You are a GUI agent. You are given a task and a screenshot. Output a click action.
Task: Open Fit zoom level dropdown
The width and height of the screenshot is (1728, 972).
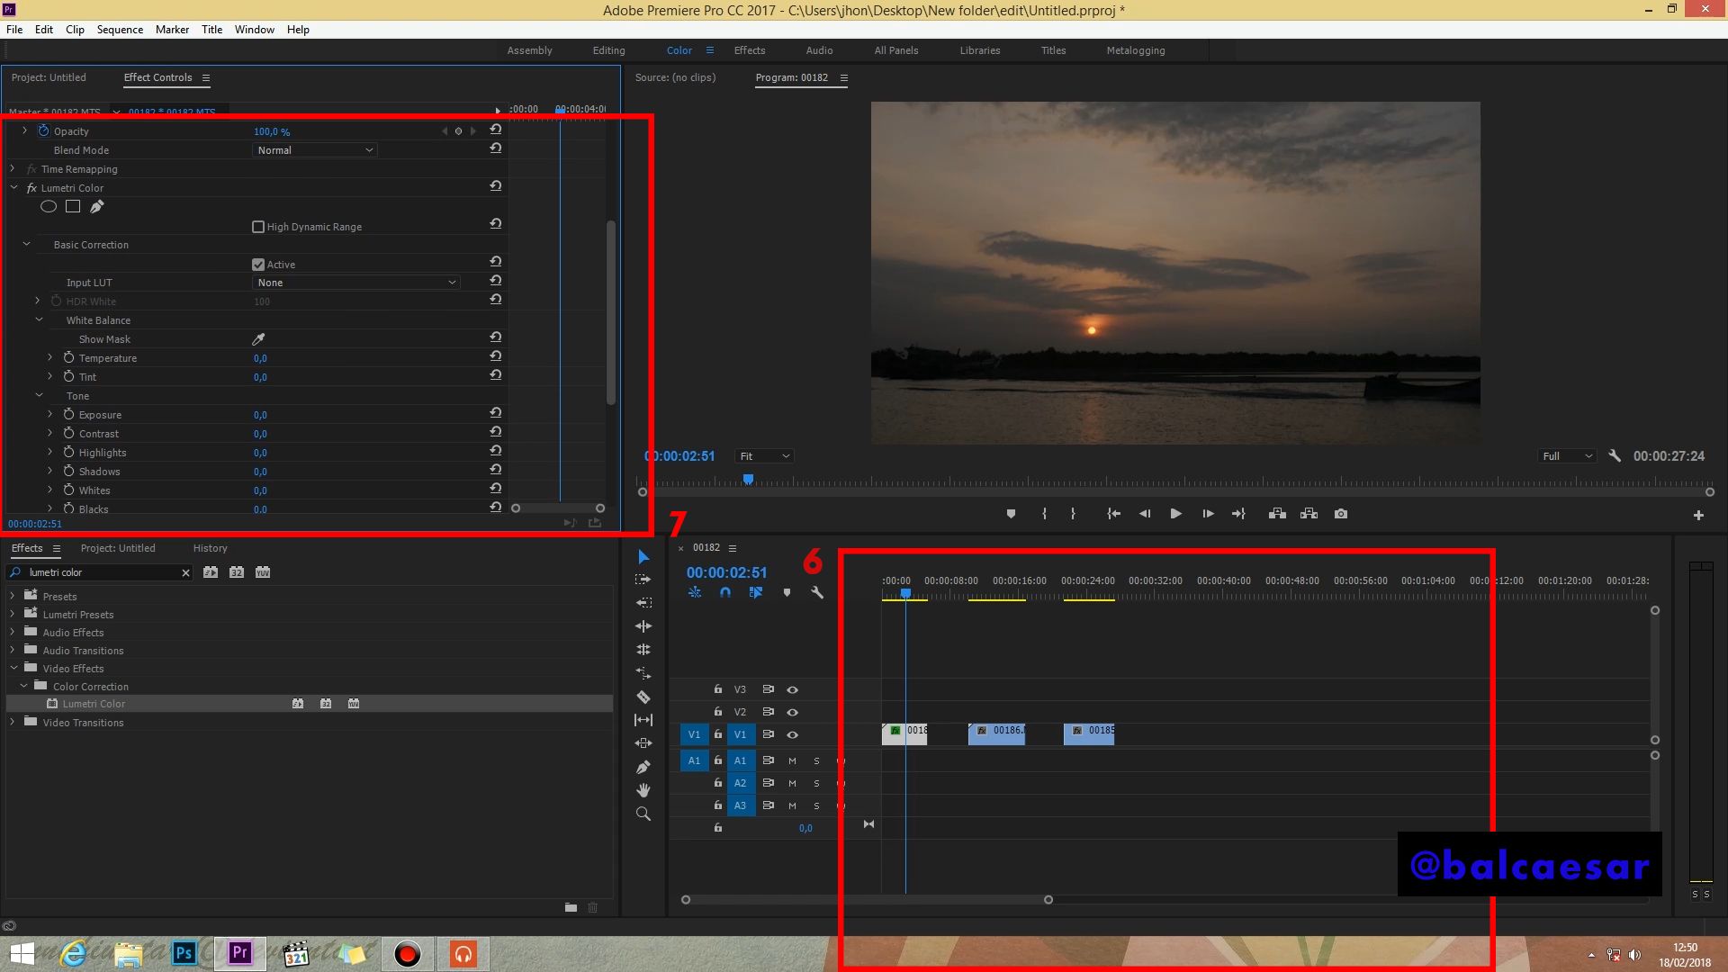(764, 456)
